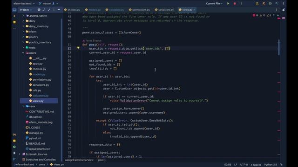Viewport: 298px width, 167px height.
Task: Click the errors count indicator showing 16
Action: pyautogui.click(x=256, y=15)
